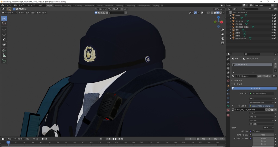The height and width of the screenshot is (147, 278).
Task: Open the outliner filter dropdown
Action: point(271,9)
